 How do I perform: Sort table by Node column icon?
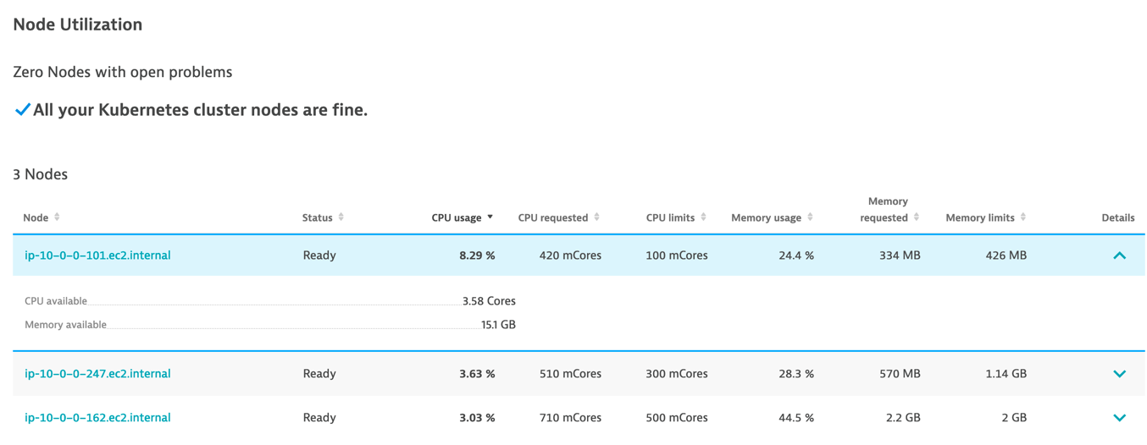coord(57,217)
